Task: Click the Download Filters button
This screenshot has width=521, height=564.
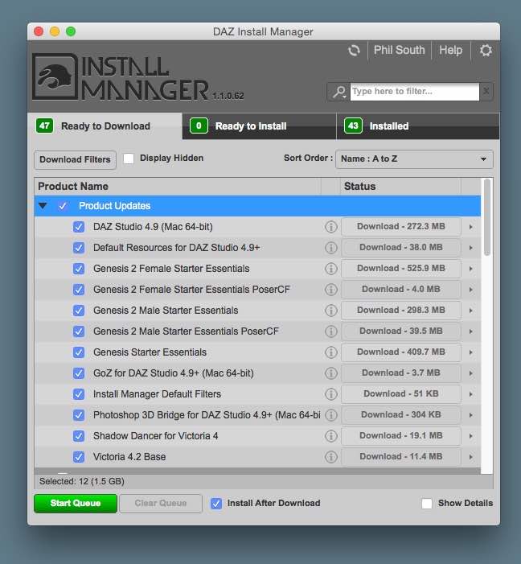Action: pyautogui.click(x=75, y=159)
